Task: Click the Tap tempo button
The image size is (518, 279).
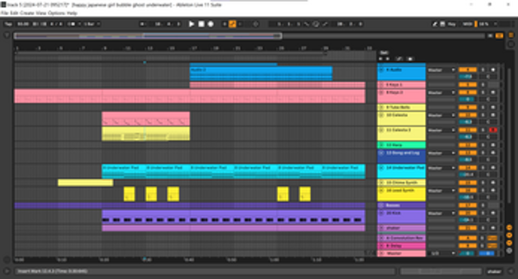Action: (x=8, y=24)
